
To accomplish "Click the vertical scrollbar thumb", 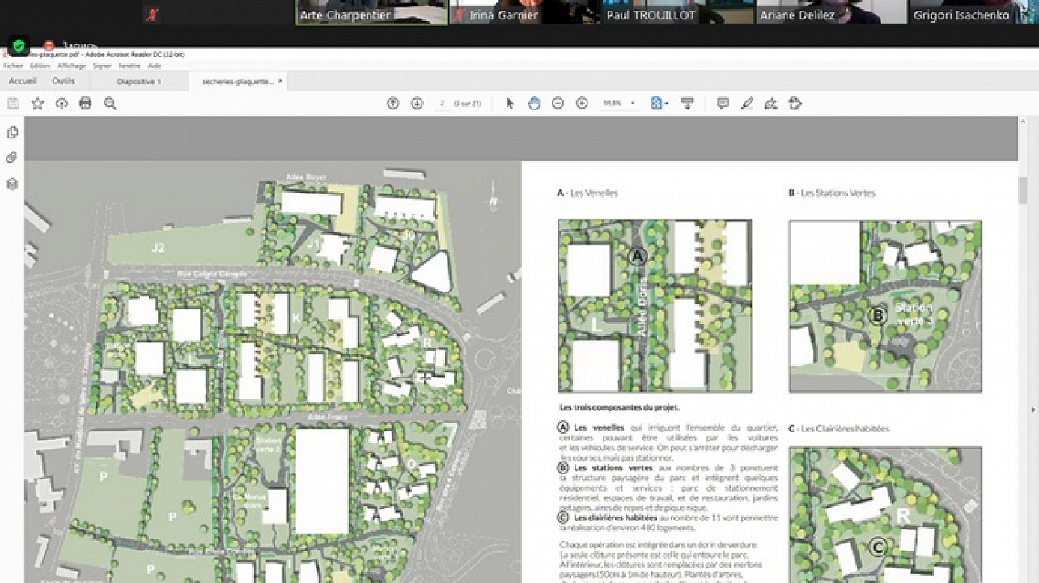I will [1023, 190].
